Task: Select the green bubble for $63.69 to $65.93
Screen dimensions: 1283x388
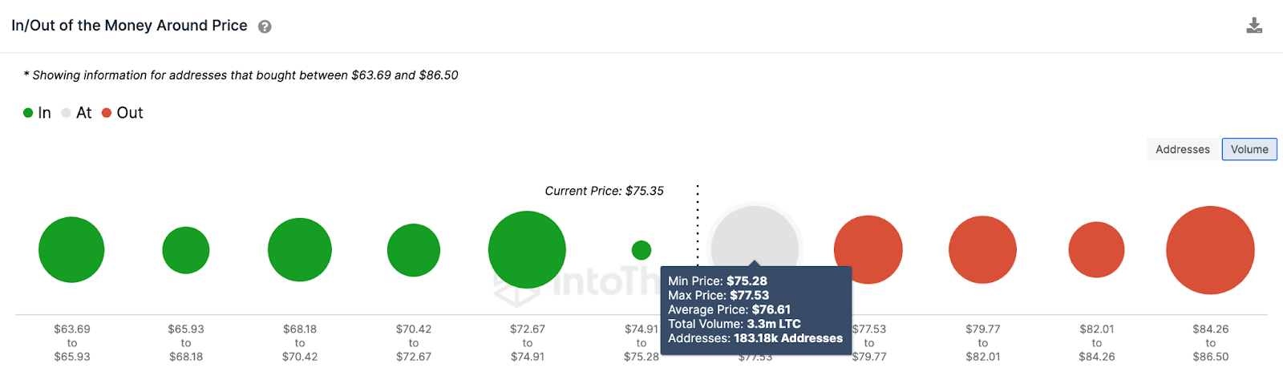Action: 71,249
